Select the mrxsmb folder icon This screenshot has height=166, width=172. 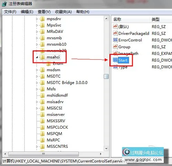(42, 38)
